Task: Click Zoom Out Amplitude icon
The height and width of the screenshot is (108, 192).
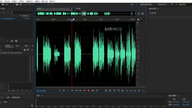Action: pos(110,91)
